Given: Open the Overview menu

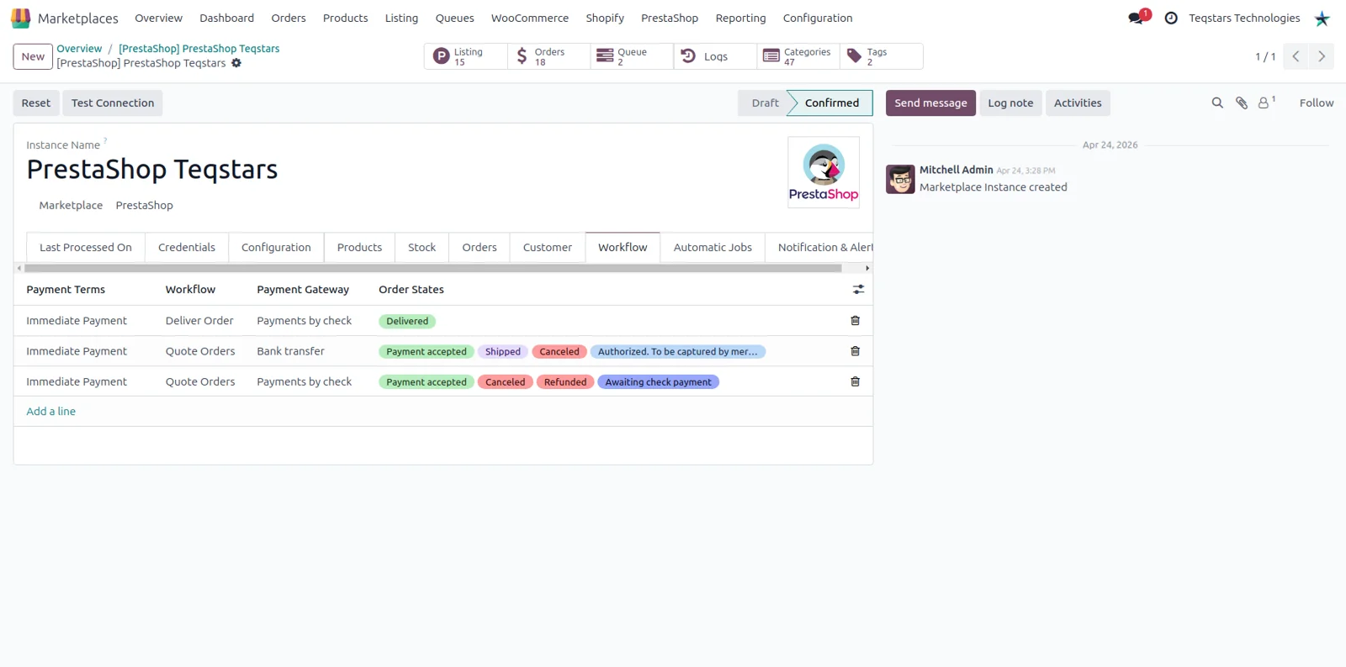Looking at the screenshot, I should point(158,18).
